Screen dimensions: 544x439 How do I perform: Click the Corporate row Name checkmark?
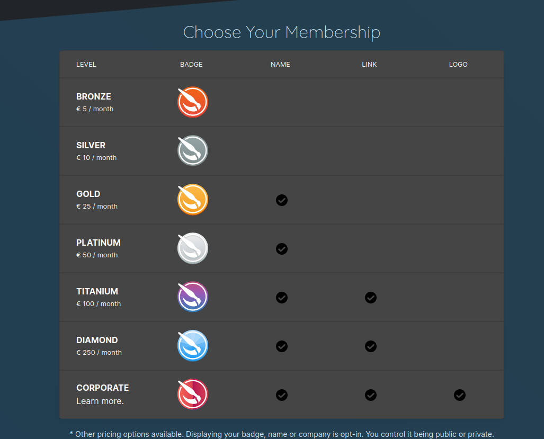(x=282, y=395)
